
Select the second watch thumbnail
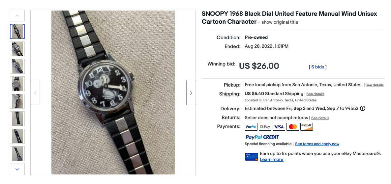(17, 49)
